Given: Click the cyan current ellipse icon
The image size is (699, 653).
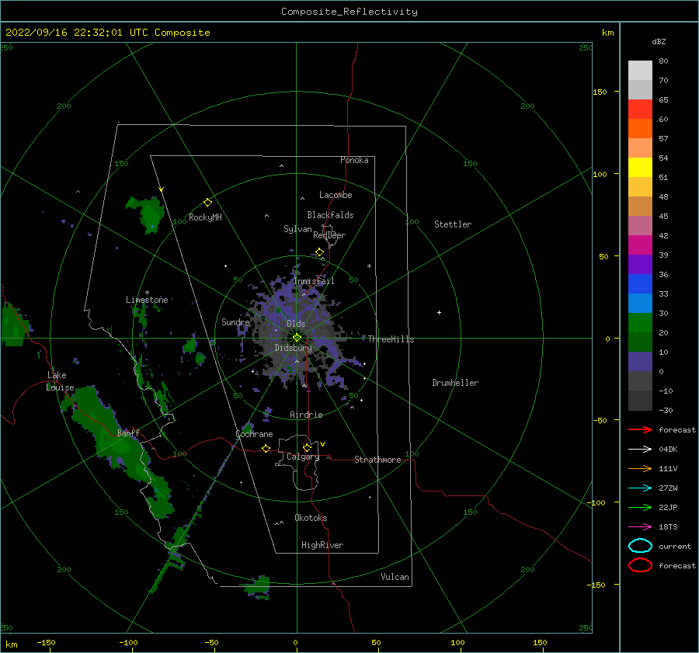Looking at the screenshot, I should [640, 546].
